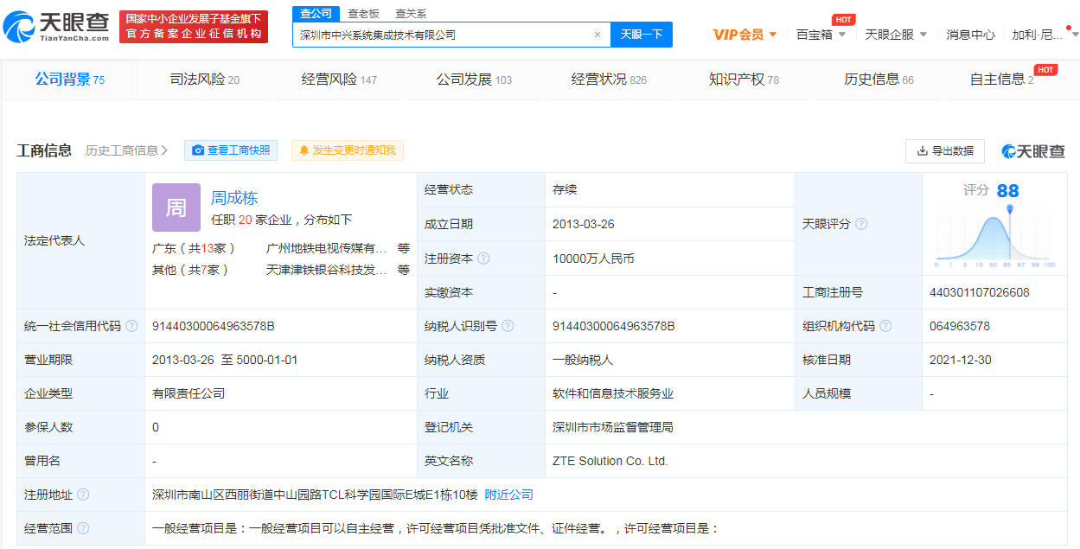The width and height of the screenshot is (1080, 549).
Task: Click the registration number 440301107026608
Action: tap(980, 292)
